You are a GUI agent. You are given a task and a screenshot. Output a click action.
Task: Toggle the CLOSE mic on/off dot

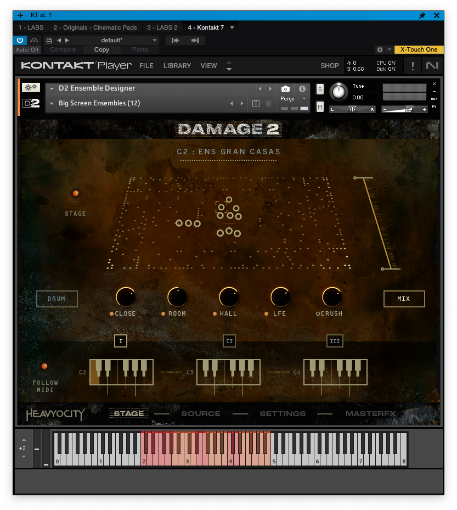pos(111,313)
